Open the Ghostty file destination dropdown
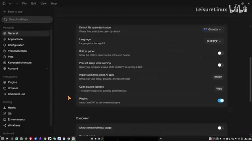The image size is (252, 141). coord(213,29)
